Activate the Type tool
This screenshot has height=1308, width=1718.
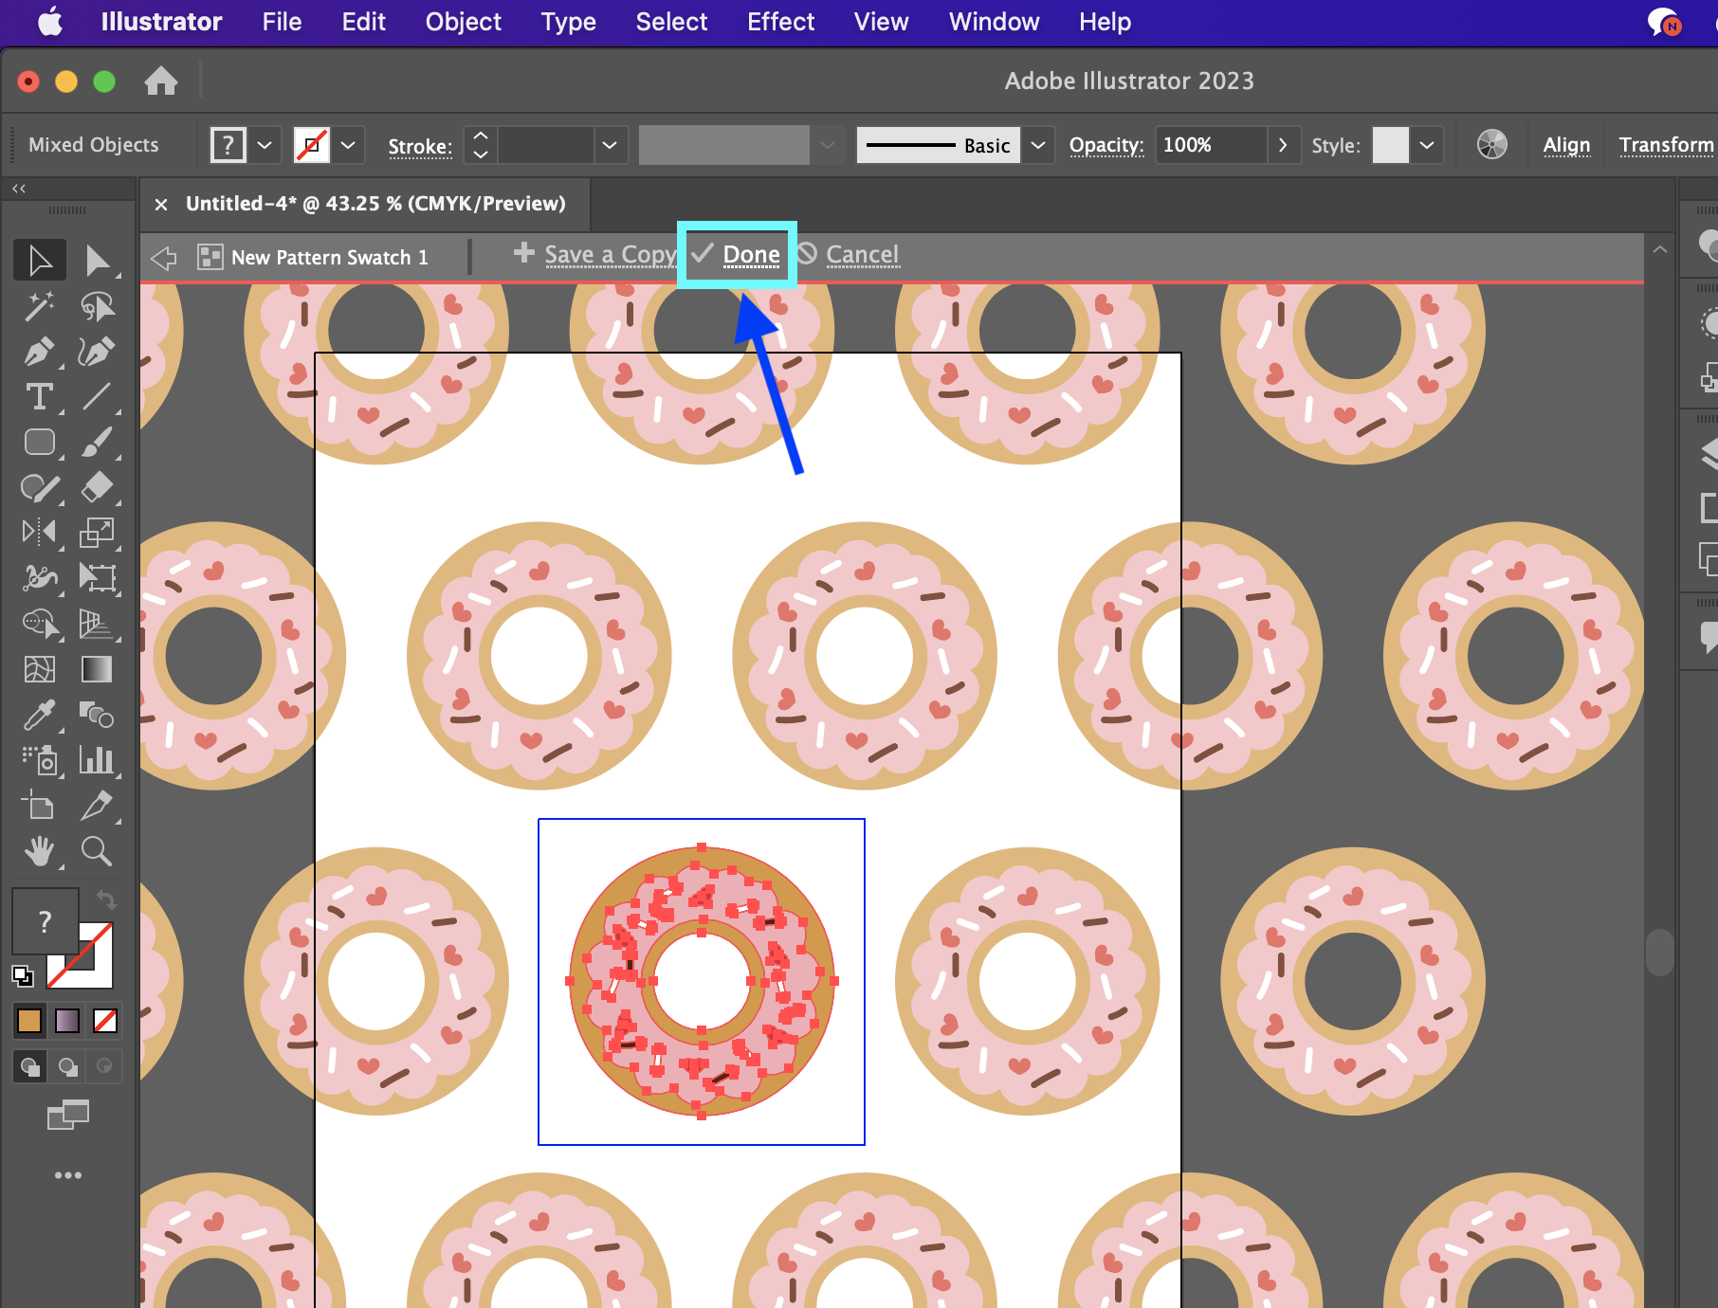click(x=40, y=397)
